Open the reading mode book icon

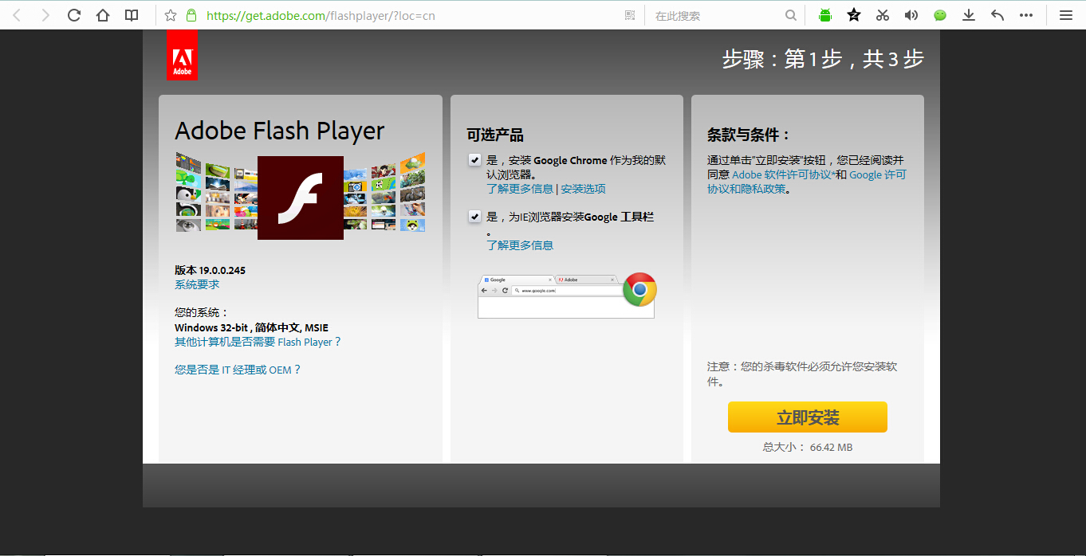[132, 15]
